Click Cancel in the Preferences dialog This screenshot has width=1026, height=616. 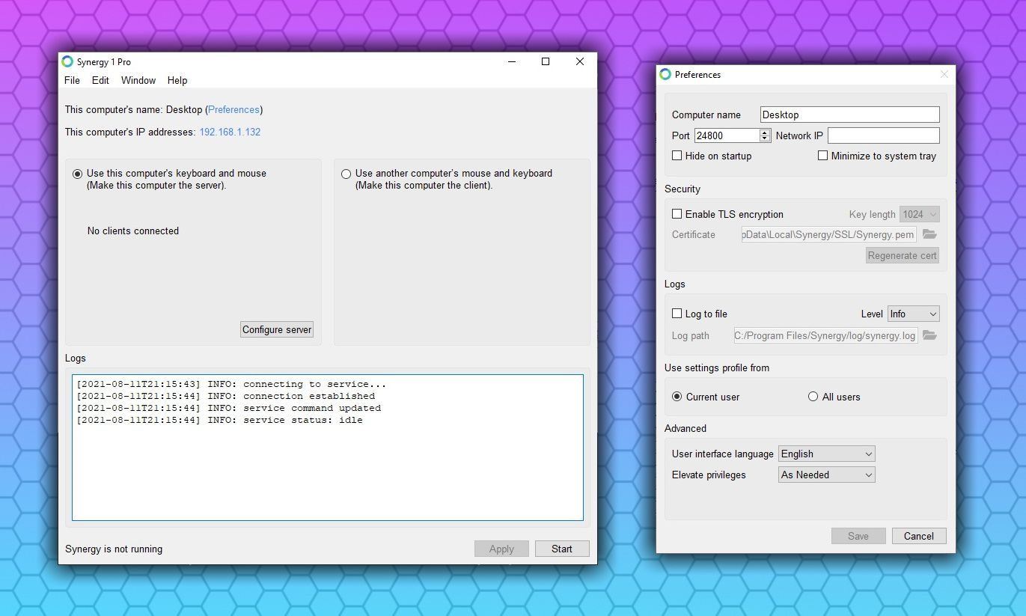click(x=919, y=536)
